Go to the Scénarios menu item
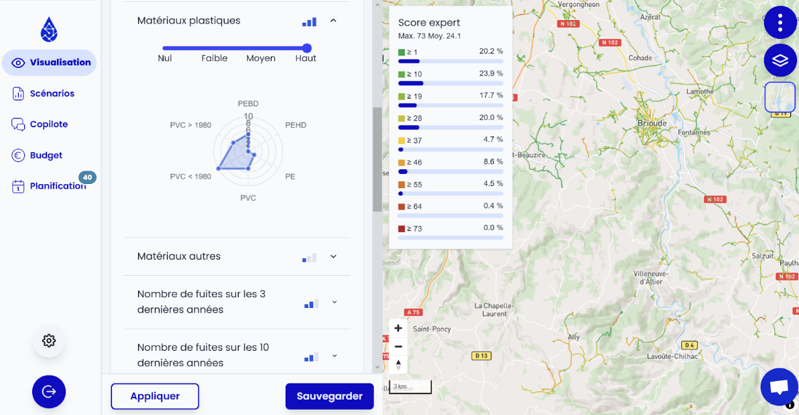 52,94
